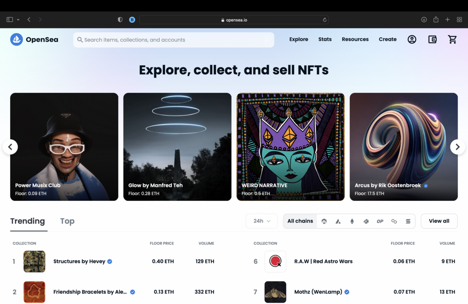Open the account profile icon
This screenshot has height=304, width=468.
[x=412, y=40]
